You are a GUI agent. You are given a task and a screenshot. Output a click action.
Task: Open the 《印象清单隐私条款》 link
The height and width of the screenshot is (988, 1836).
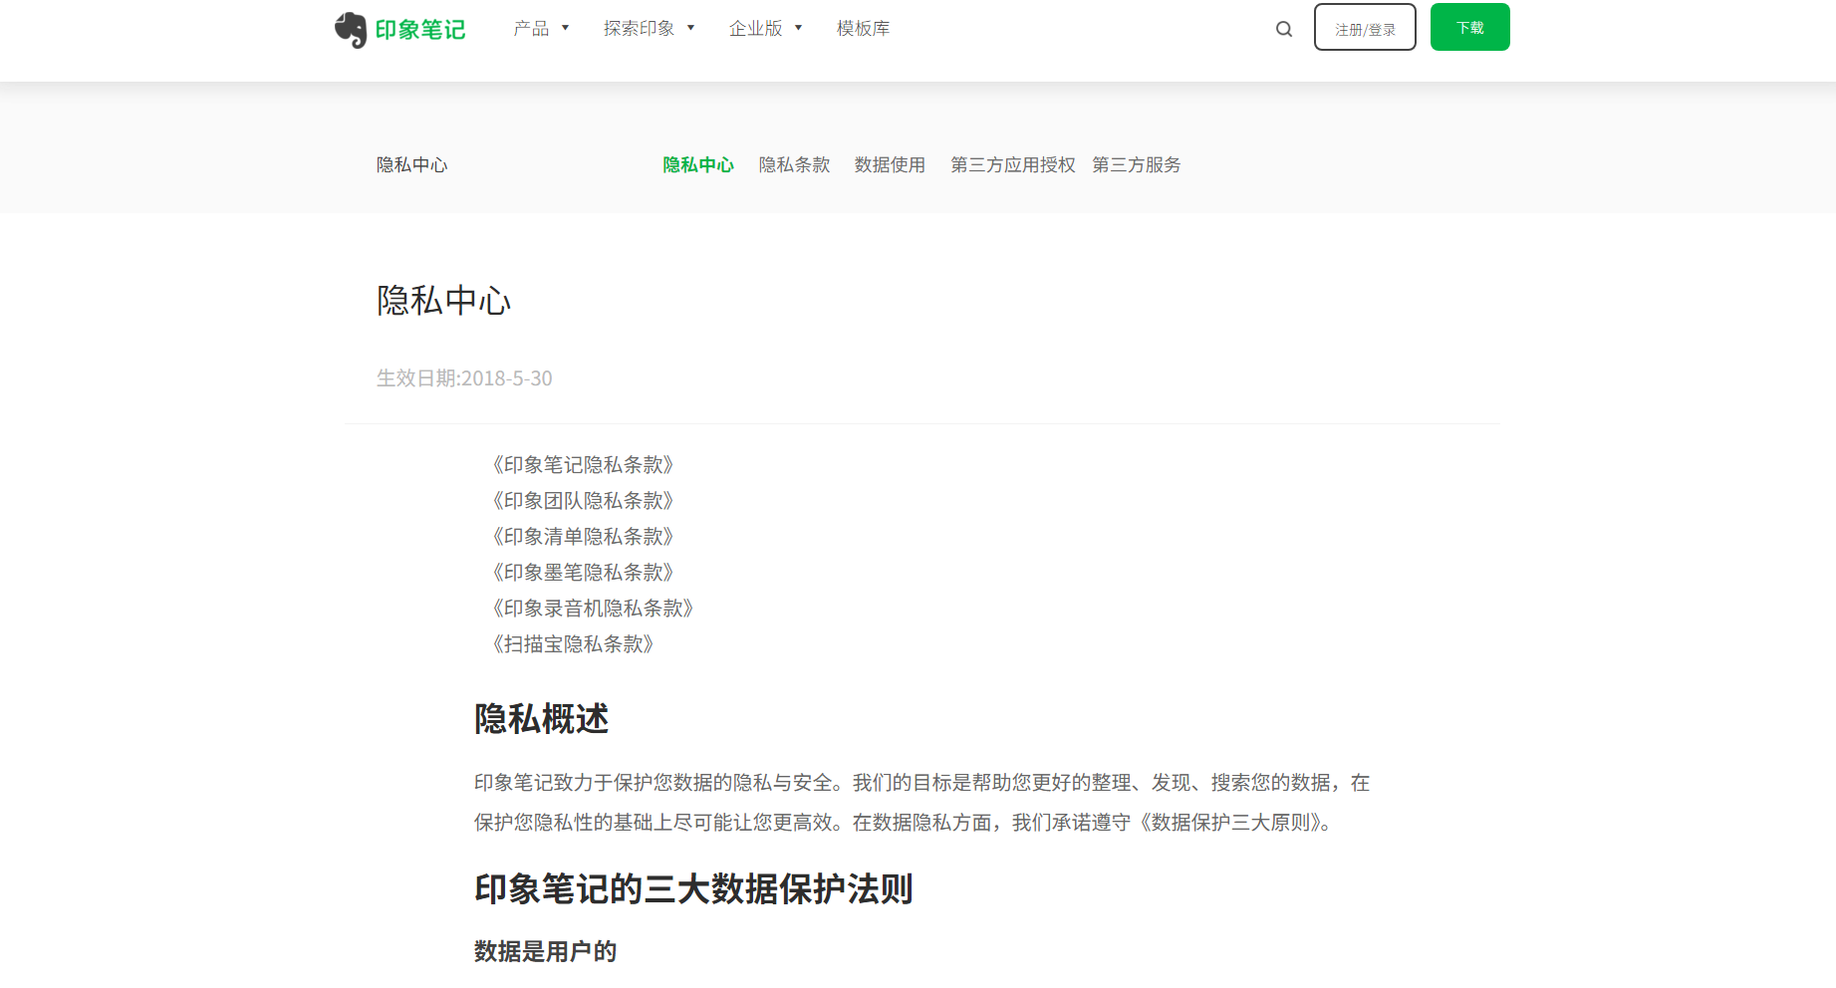coord(583,537)
